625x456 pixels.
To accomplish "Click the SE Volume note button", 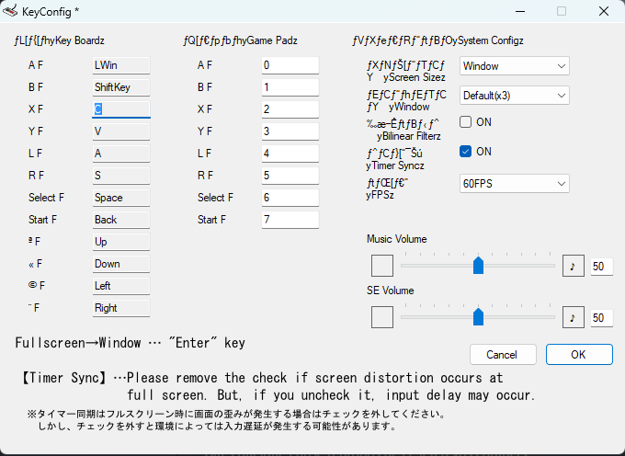I will point(573,317).
